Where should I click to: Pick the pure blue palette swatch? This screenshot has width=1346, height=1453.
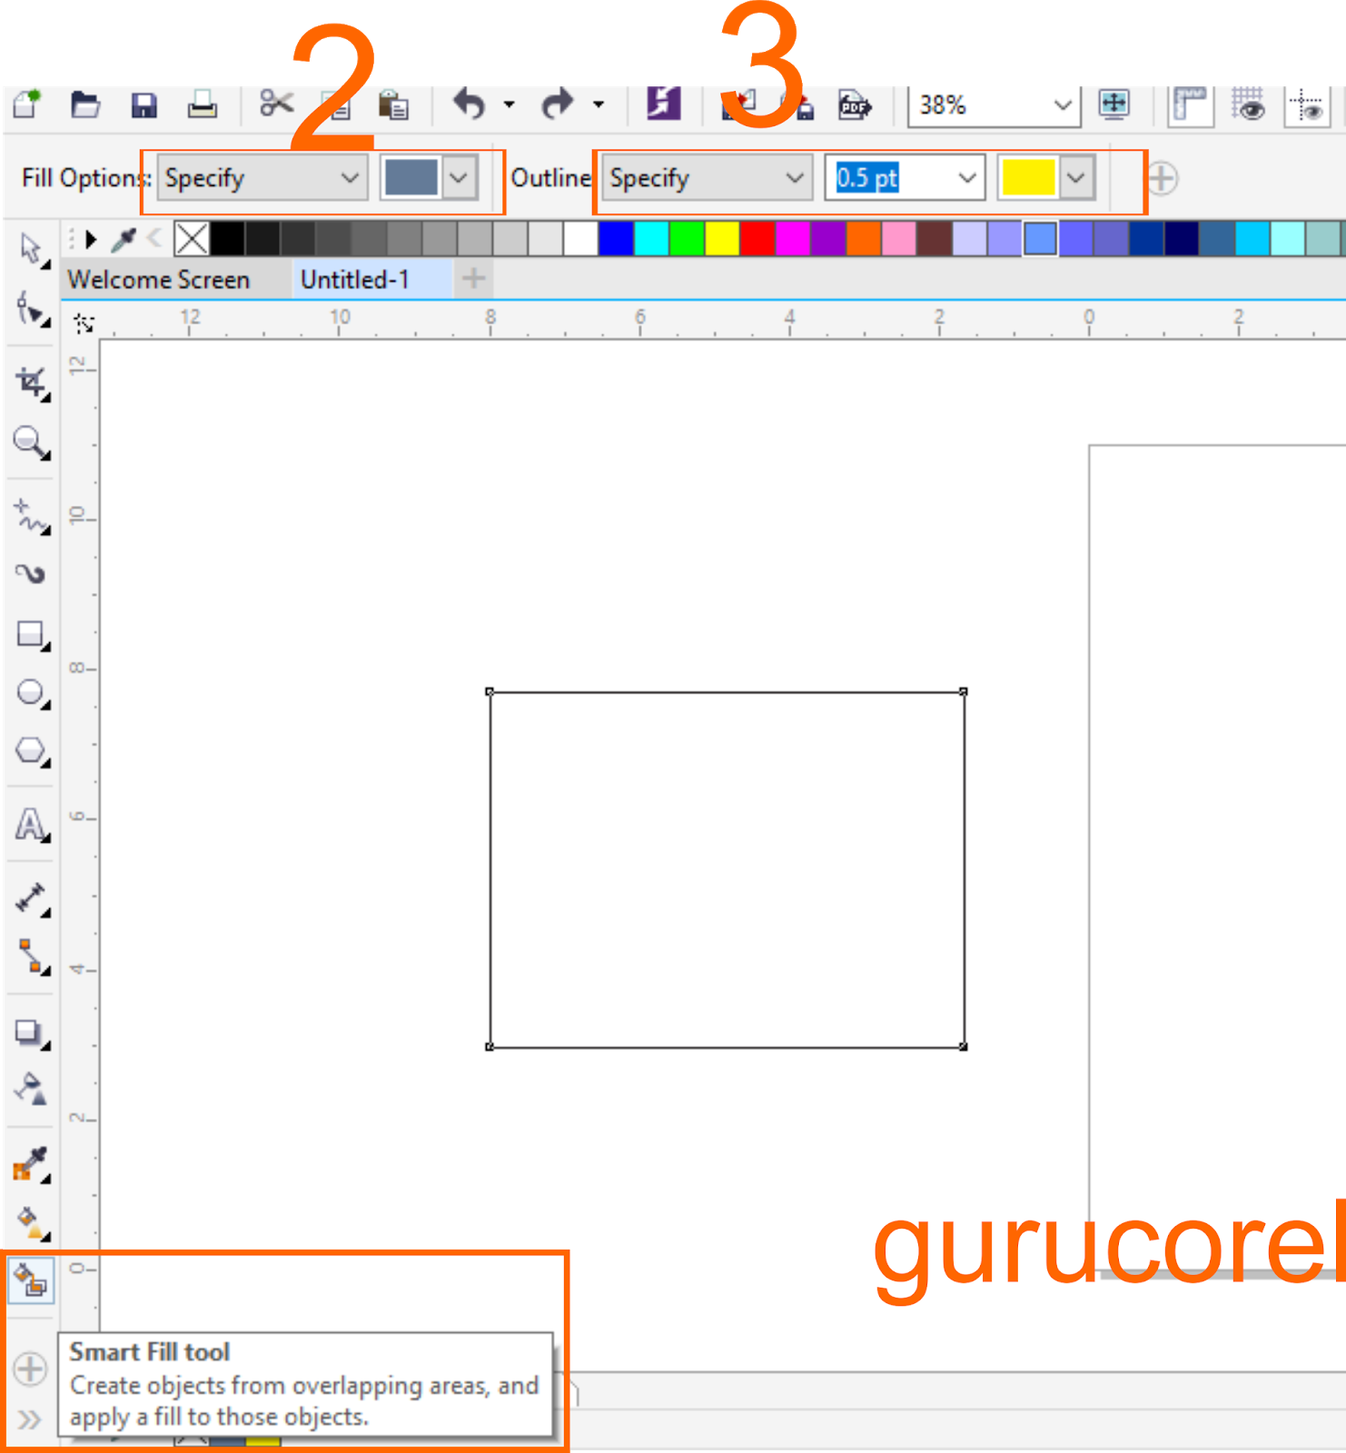[616, 240]
